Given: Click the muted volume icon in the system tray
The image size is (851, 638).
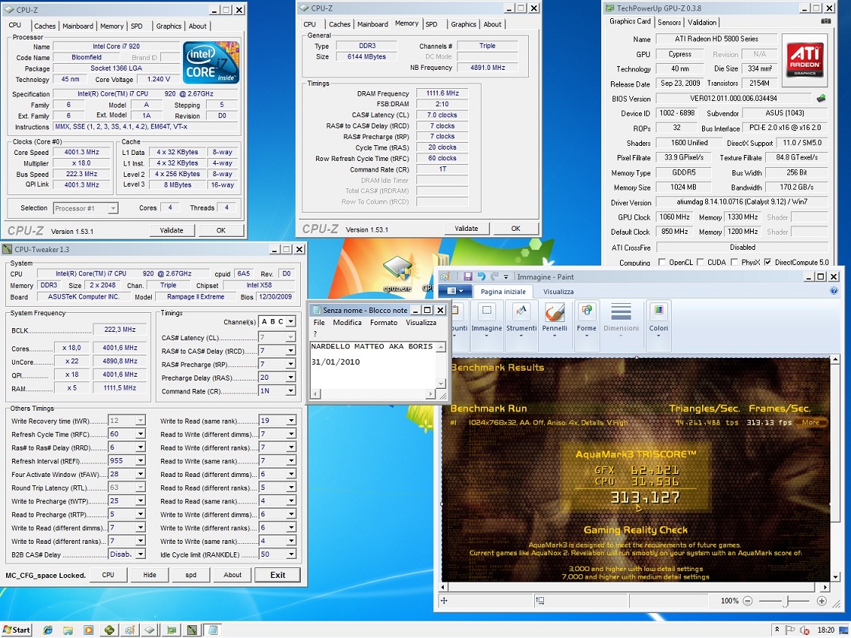Looking at the screenshot, I should [x=805, y=630].
